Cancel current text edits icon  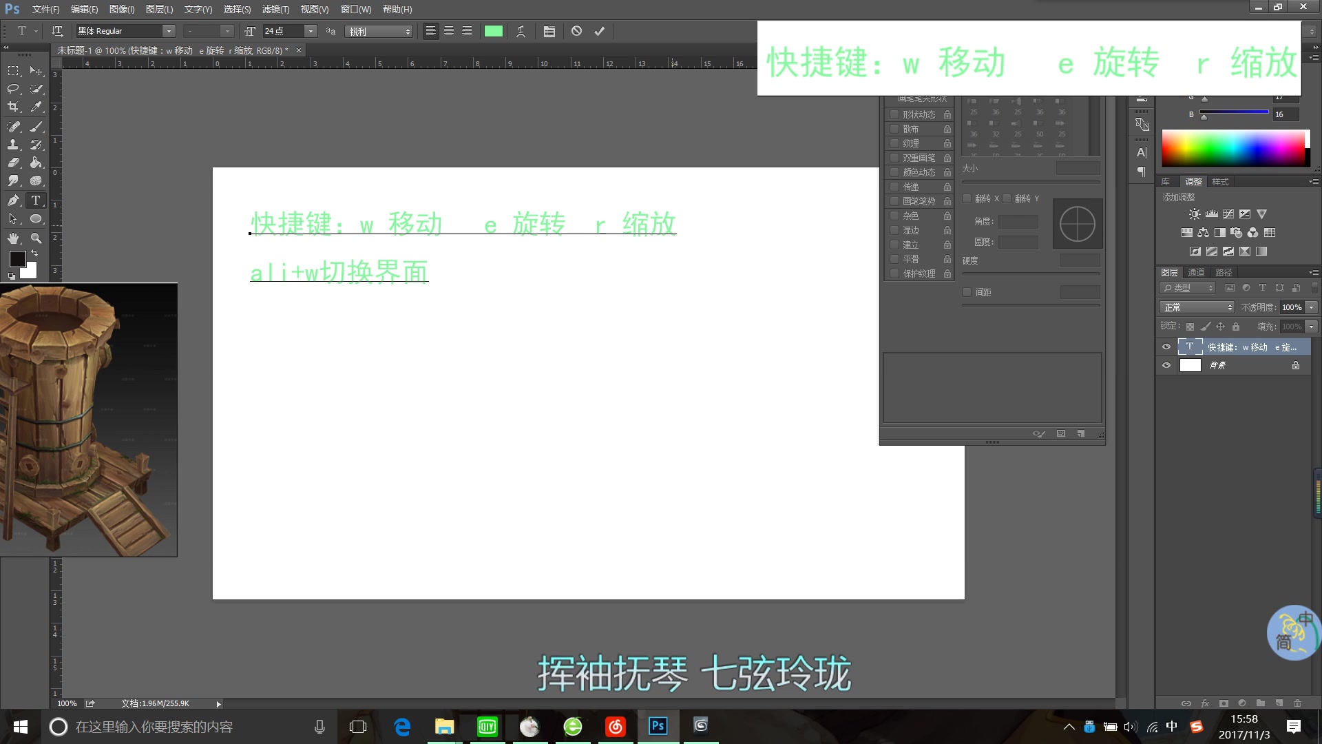(x=576, y=31)
